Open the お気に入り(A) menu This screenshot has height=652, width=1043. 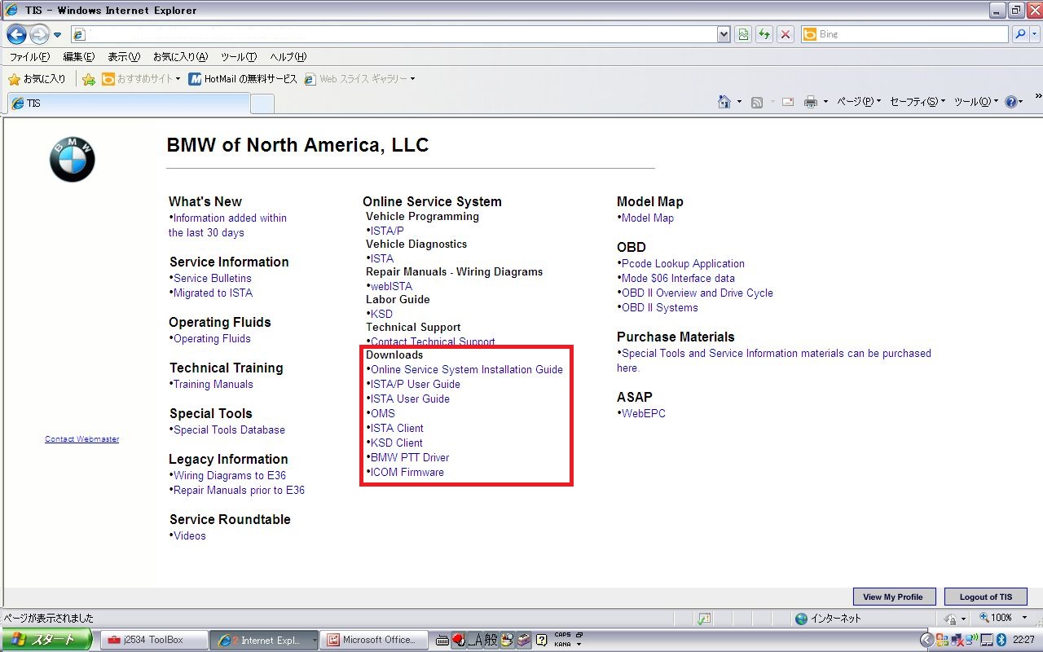pos(180,57)
